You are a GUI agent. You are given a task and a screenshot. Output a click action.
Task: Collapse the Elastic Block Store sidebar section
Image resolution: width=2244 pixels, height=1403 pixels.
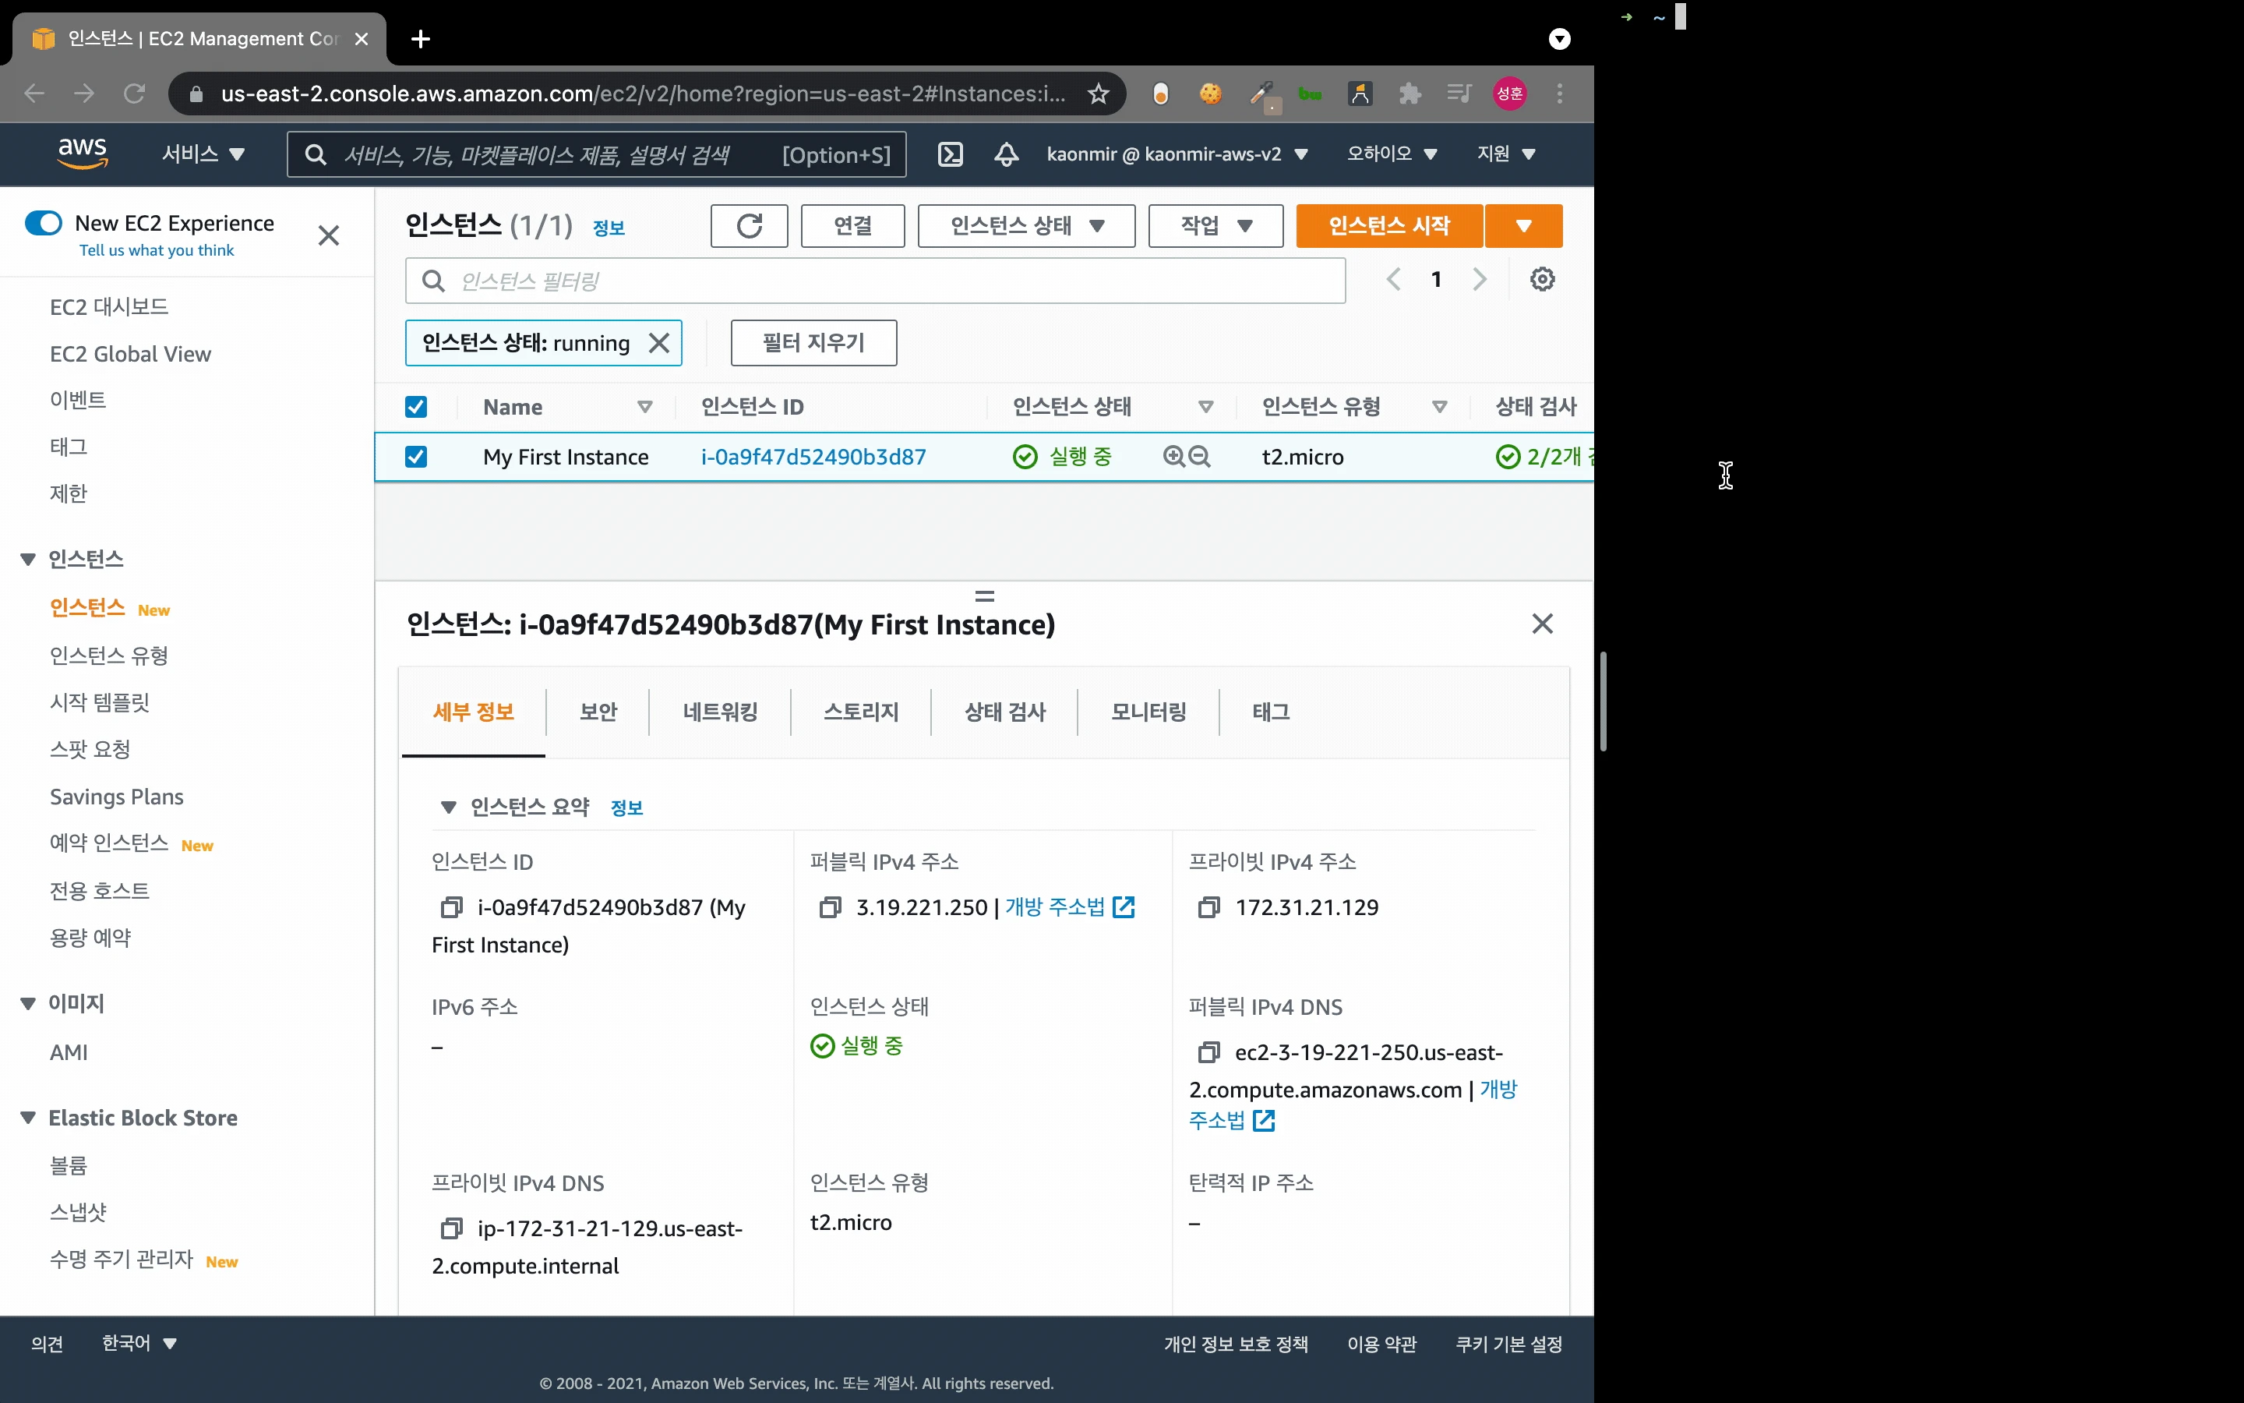pyautogui.click(x=28, y=1119)
